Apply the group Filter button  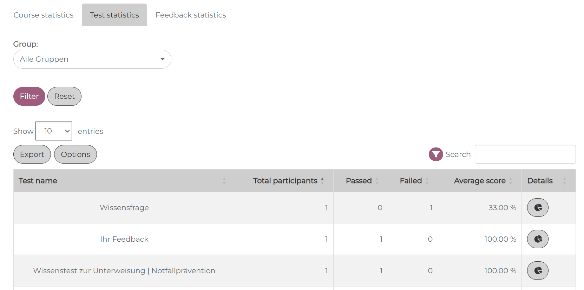[29, 96]
